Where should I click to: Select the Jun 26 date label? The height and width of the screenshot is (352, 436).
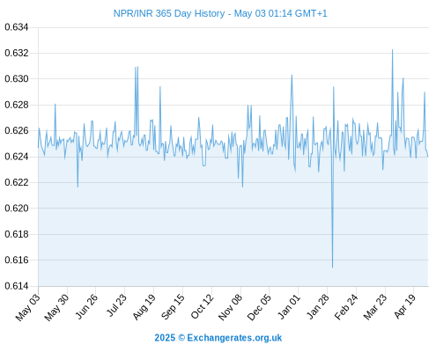tap(86, 306)
